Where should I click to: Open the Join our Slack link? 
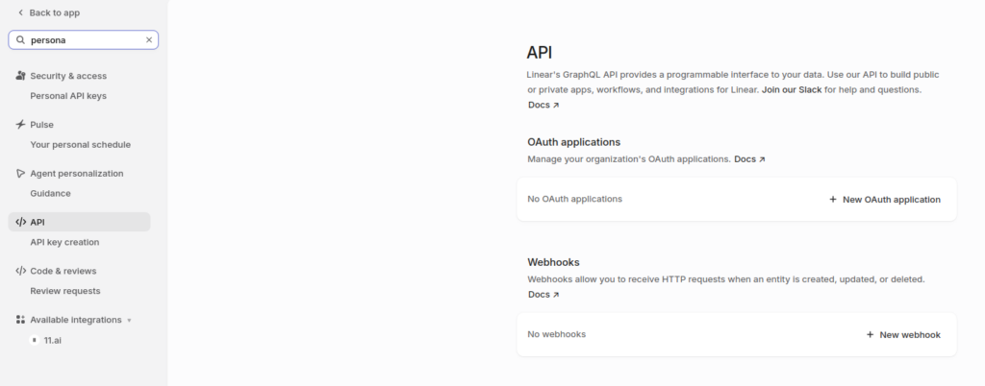coord(792,89)
